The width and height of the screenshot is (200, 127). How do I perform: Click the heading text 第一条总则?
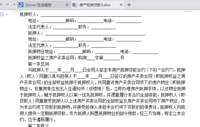39,64
